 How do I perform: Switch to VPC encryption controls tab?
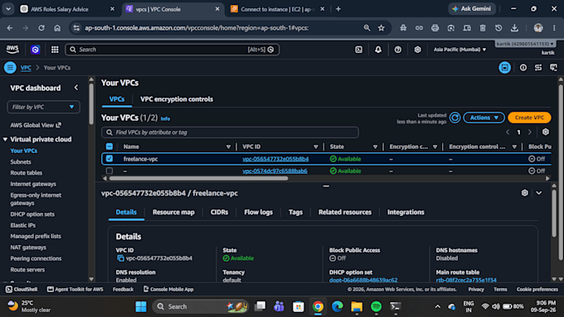177,99
